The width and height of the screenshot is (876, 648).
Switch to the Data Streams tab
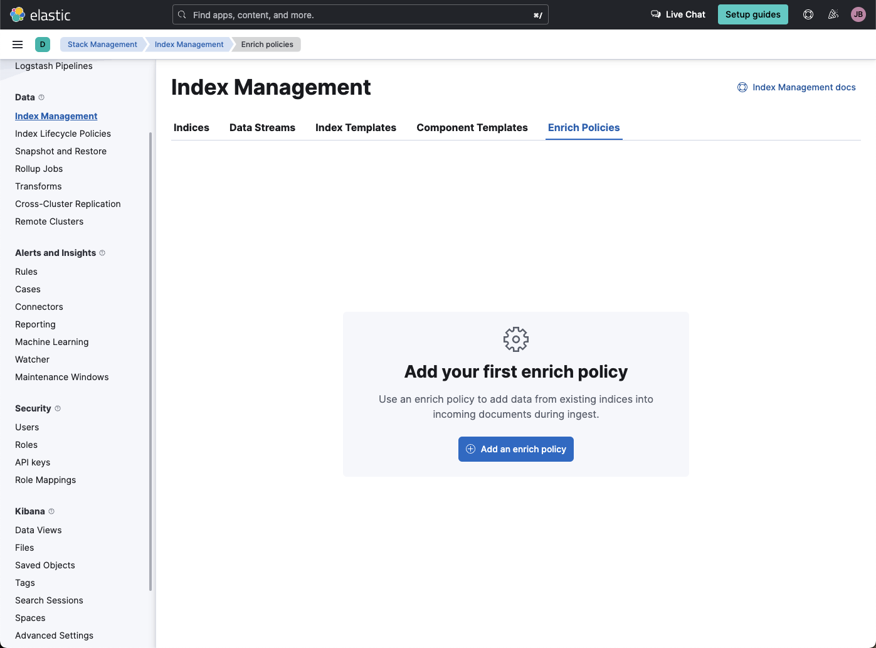coord(262,127)
